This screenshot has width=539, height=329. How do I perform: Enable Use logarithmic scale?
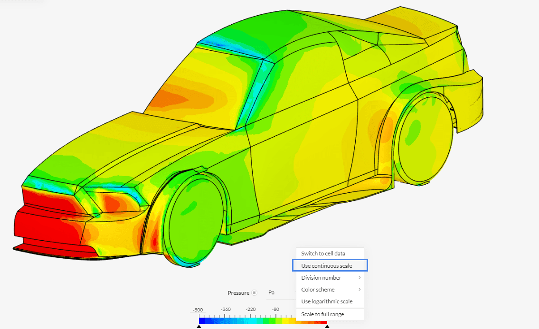click(327, 301)
